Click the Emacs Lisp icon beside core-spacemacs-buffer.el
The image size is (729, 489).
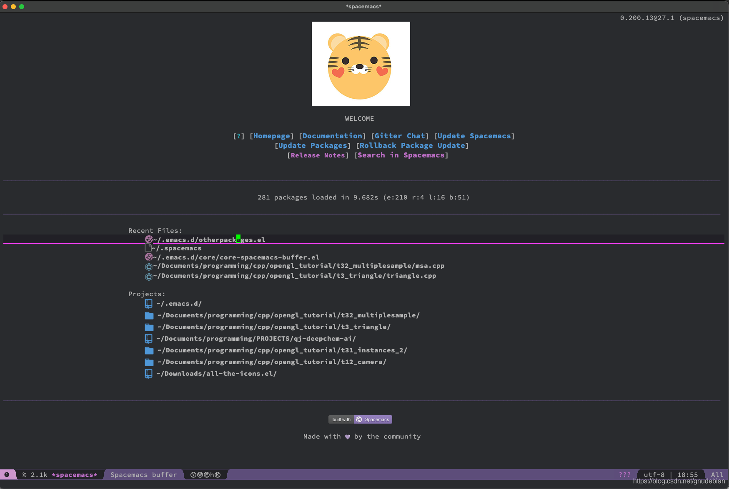149,257
